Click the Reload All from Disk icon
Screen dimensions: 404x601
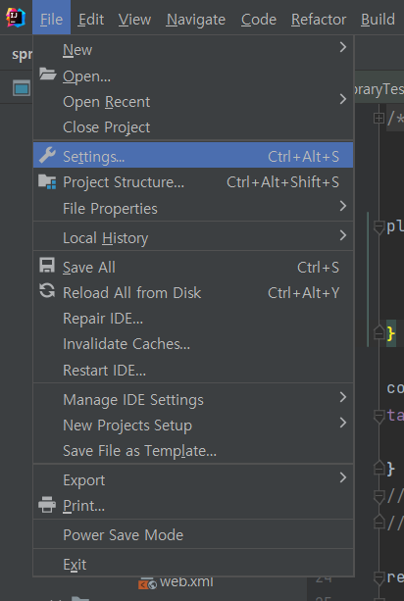tap(47, 291)
